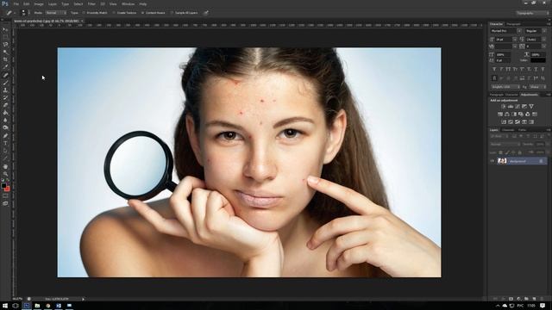Screen dimensions: 552x310
Task: Open the Window menu
Action: click(128, 3)
